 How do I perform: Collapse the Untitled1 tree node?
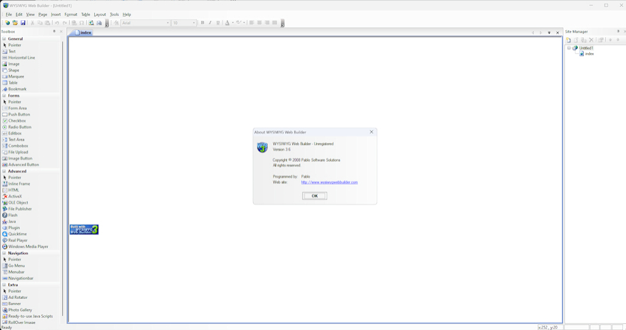pyautogui.click(x=569, y=48)
